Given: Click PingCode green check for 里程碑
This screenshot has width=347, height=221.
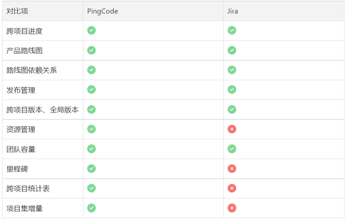Looking at the screenshot, I should click(x=92, y=169).
